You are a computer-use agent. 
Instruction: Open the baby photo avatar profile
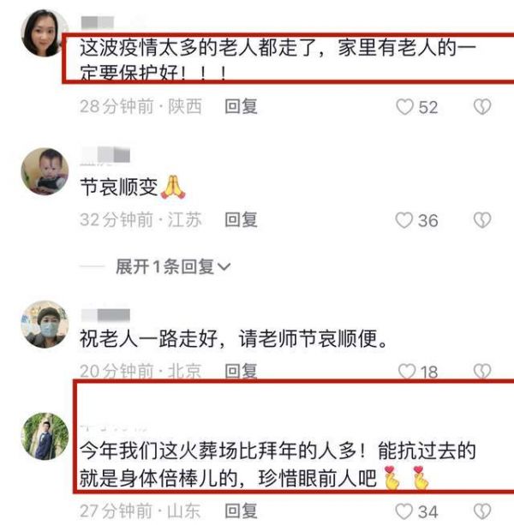click(45, 171)
